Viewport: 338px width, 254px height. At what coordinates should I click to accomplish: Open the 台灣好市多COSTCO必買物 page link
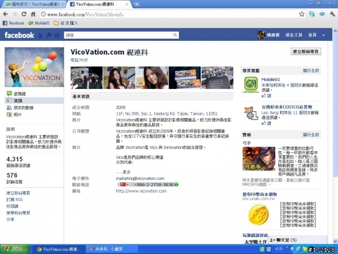click(287, 107)
